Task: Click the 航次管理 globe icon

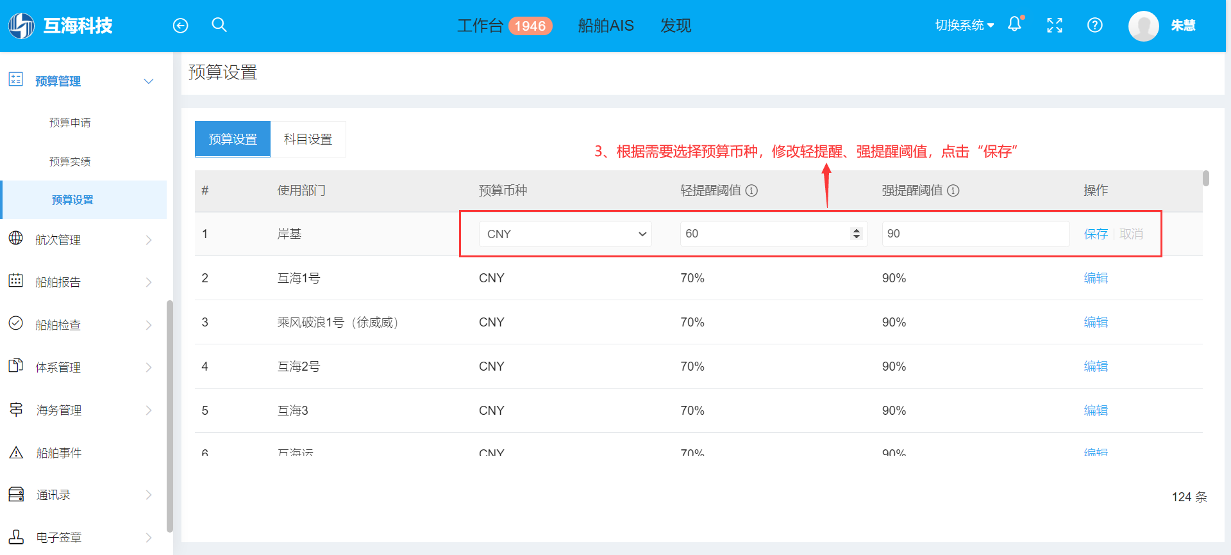Action: (x=16, y=238)
